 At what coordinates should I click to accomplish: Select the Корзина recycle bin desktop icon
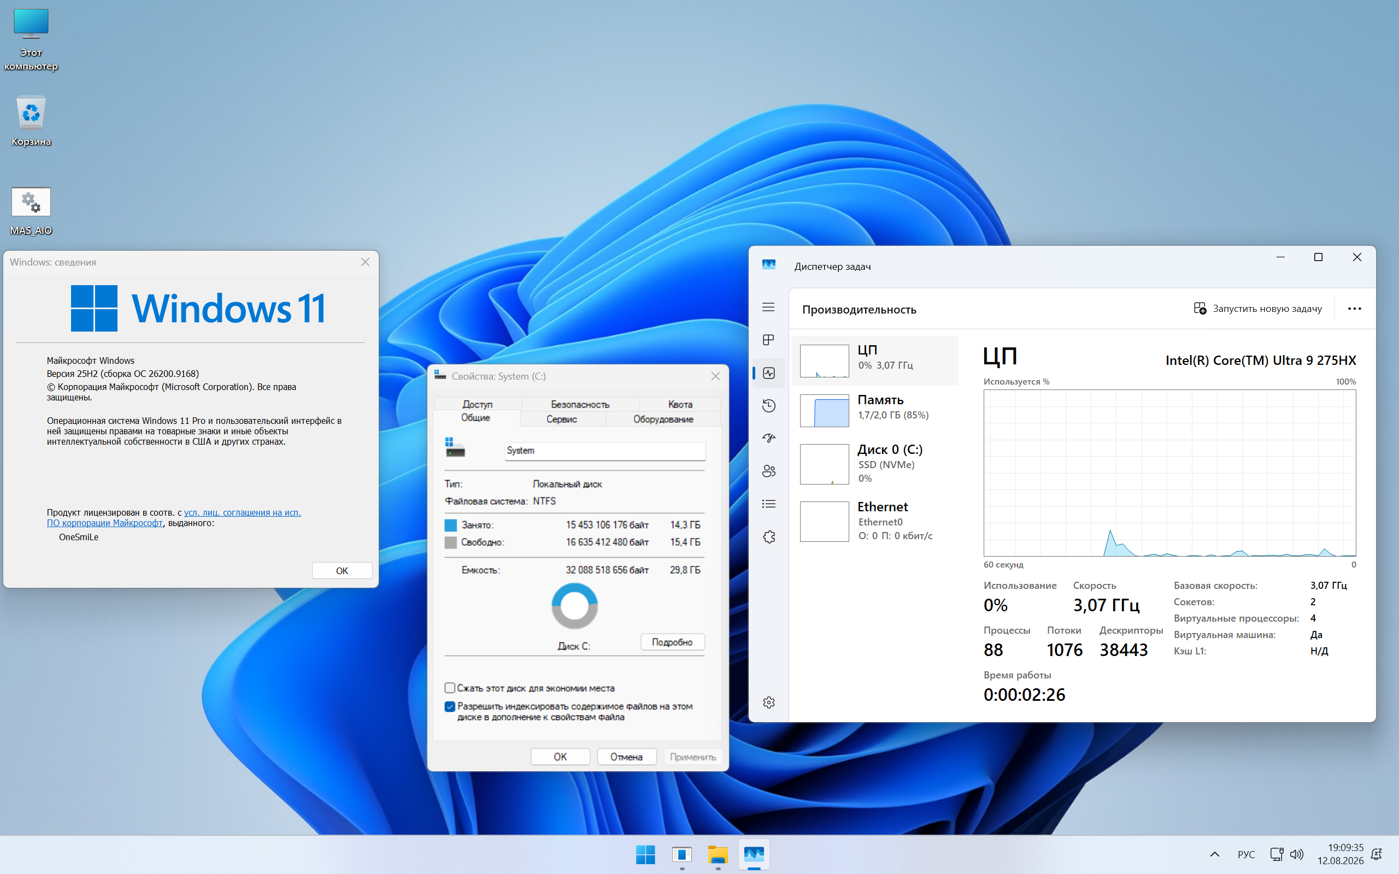[31, 121]
